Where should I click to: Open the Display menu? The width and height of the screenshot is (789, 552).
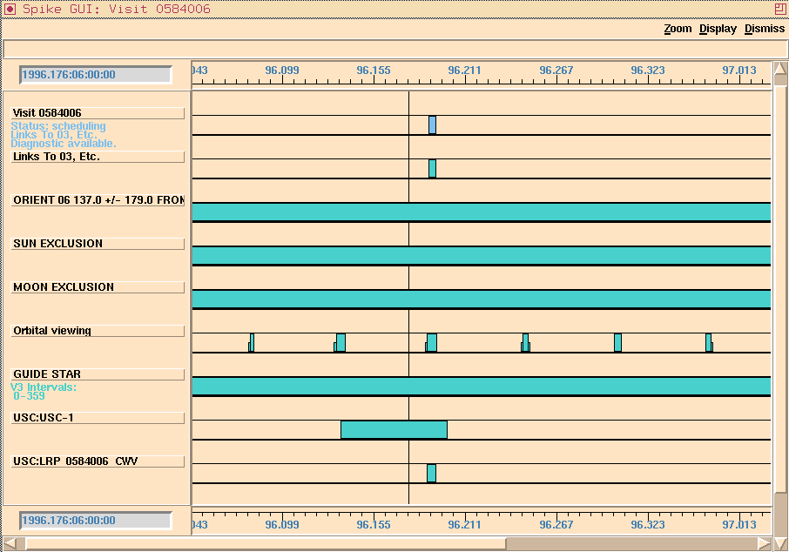[x=718, y=29]
